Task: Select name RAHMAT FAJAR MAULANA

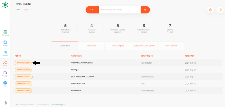Action: pos(82,63)
